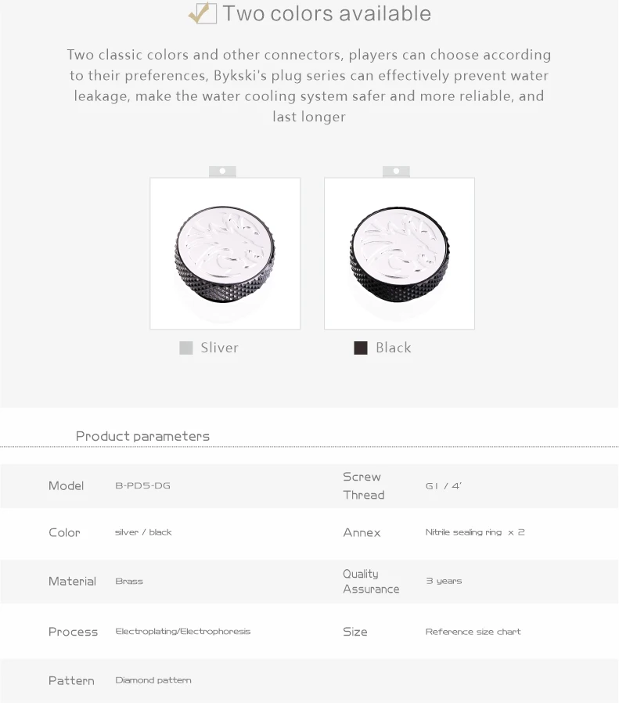The height and width of the screenshot is (703, 619).
Task: Click the 3 years quality assurance value
Action: click(x=444, y=581)
